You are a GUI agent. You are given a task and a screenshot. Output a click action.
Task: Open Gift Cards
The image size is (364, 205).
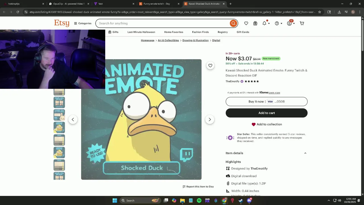point(243,32)
